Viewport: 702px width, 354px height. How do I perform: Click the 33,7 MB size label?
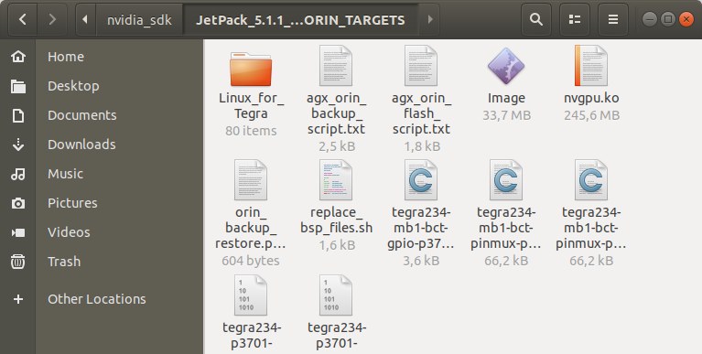[x=506, y=115]
